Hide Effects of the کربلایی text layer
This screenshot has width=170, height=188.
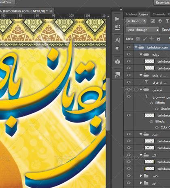pos(151,103)
